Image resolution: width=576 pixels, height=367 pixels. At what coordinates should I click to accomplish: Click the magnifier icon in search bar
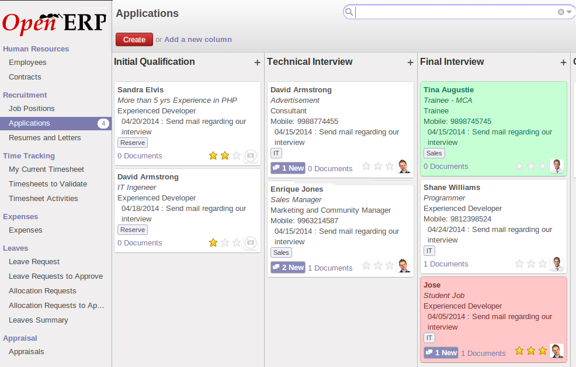(349, 12)
